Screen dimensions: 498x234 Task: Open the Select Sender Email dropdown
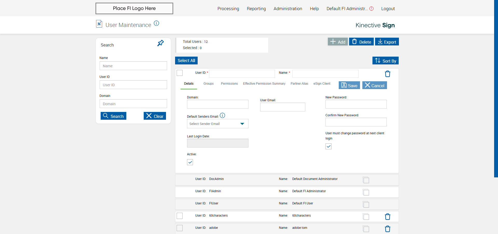[218, 124]
